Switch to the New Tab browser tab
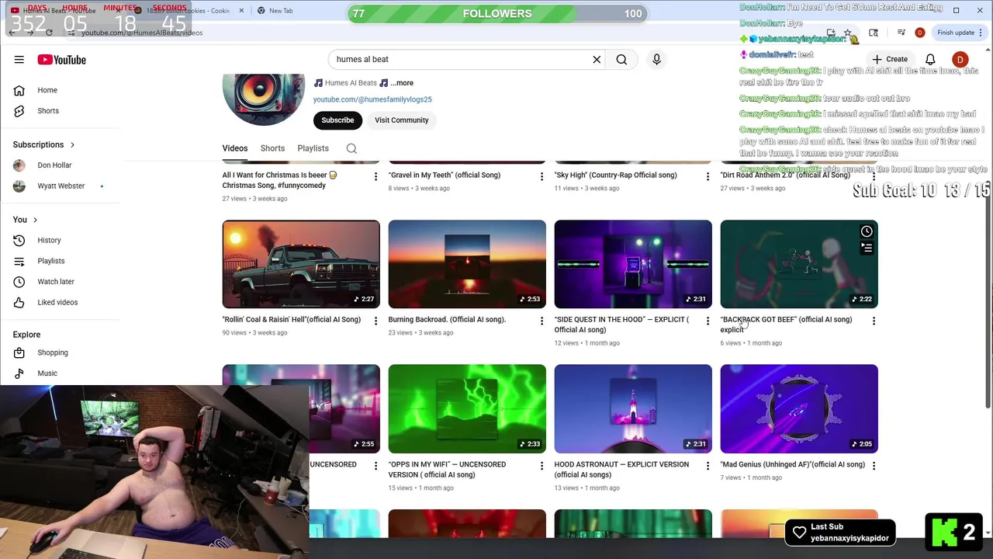Viewport: 993px width, 559px height. tap(281, 11)
